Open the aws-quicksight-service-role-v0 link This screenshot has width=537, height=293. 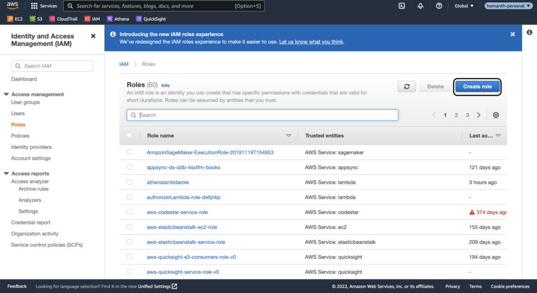point(183,272)
